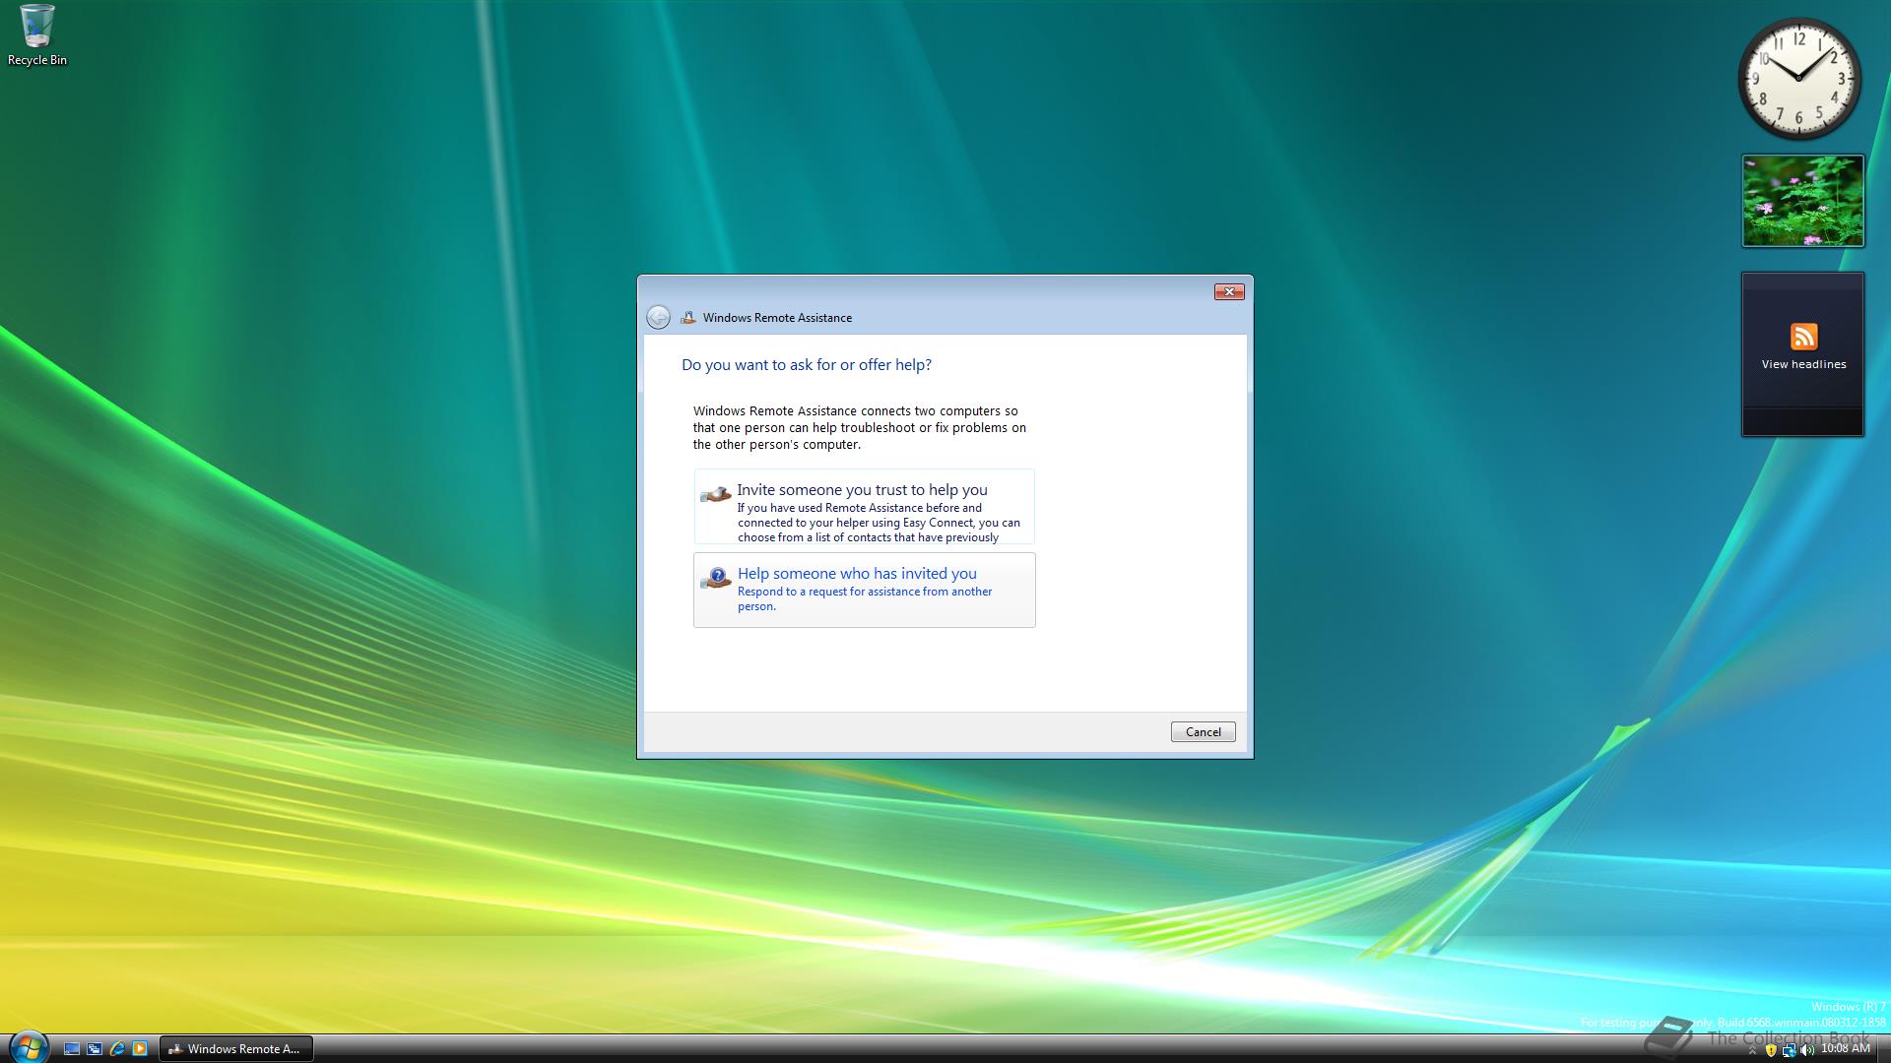Choose Invite someone you trust to help you
The width and height of the screenshot is (1891, 1063).
pos(864,506)
